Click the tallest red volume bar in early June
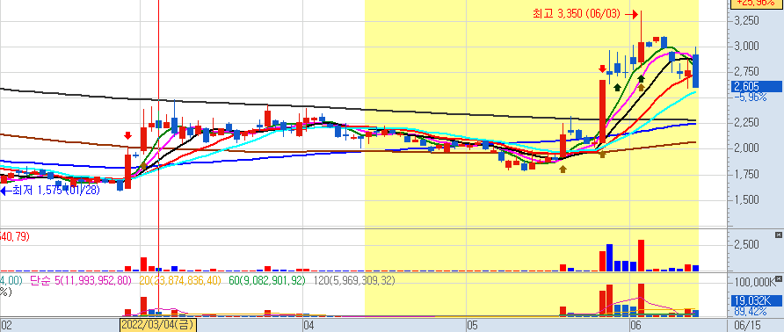The width and height of the screenshot is (784, 332). pyautogui.click(x=641, y=256)
